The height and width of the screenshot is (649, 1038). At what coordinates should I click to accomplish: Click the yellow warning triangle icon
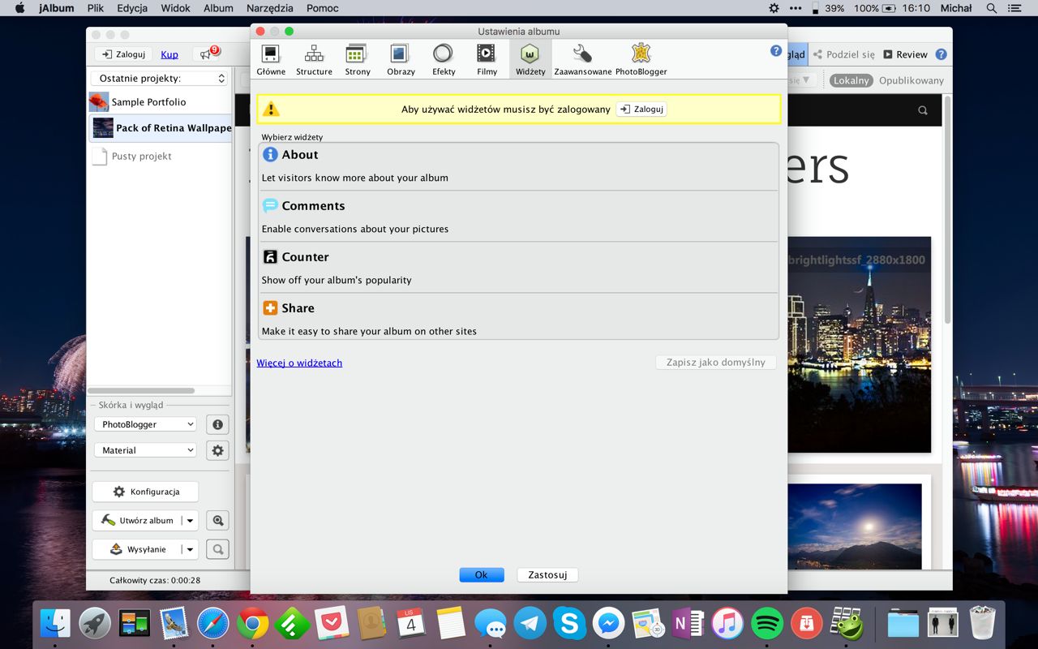tap(271, 109)
